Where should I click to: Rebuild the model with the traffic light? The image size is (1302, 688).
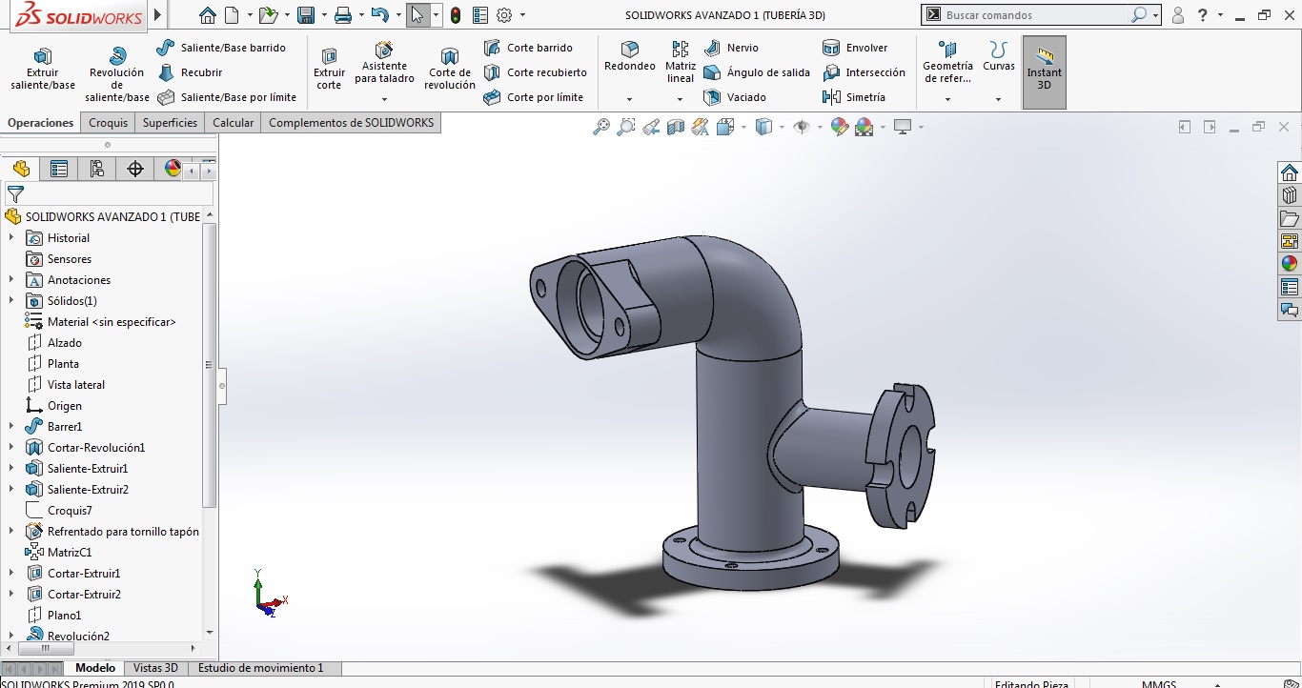(x=456, y=15)
